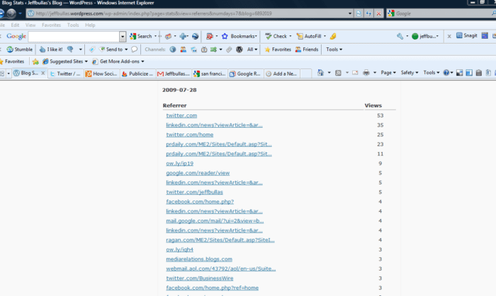Open the twitter.com/jeffbullas link
496x296 pixels.
click(194, 192)
